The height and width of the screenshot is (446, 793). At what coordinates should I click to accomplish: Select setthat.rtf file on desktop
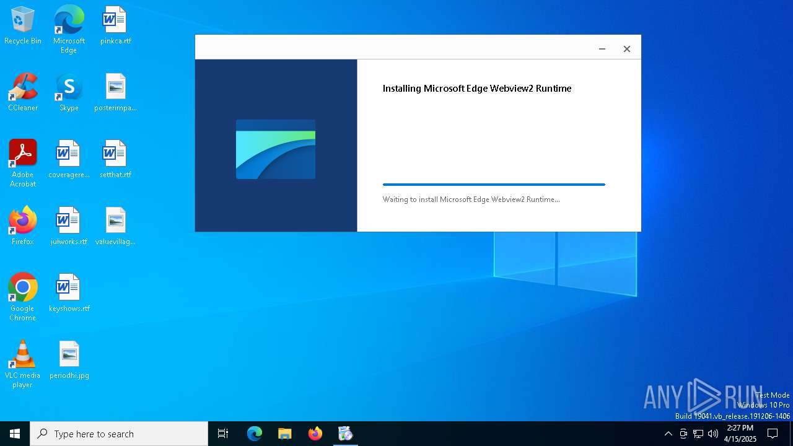tap(115, 159)
